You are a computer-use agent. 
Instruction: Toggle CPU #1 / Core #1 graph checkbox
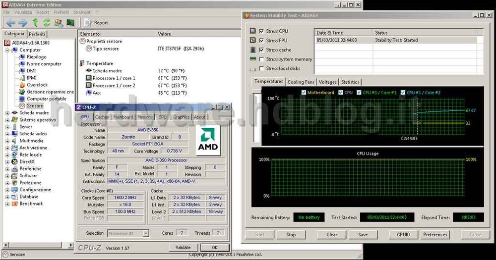point(359,93)
